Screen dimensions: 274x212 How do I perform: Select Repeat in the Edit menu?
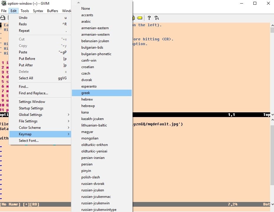point(40,31)
